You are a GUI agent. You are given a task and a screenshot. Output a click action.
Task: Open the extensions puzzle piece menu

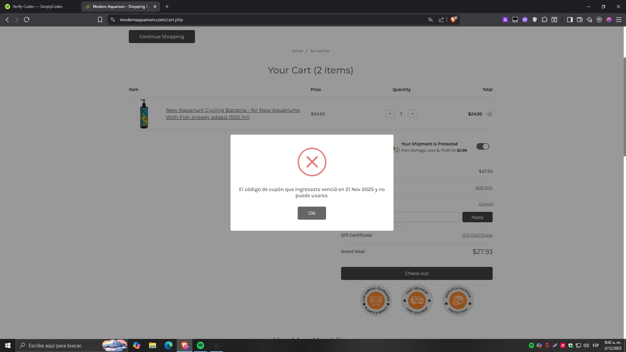545,20
